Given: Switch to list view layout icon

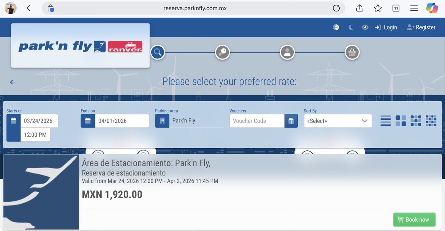Looking at the screenshot, I should (x=386, y=121).
